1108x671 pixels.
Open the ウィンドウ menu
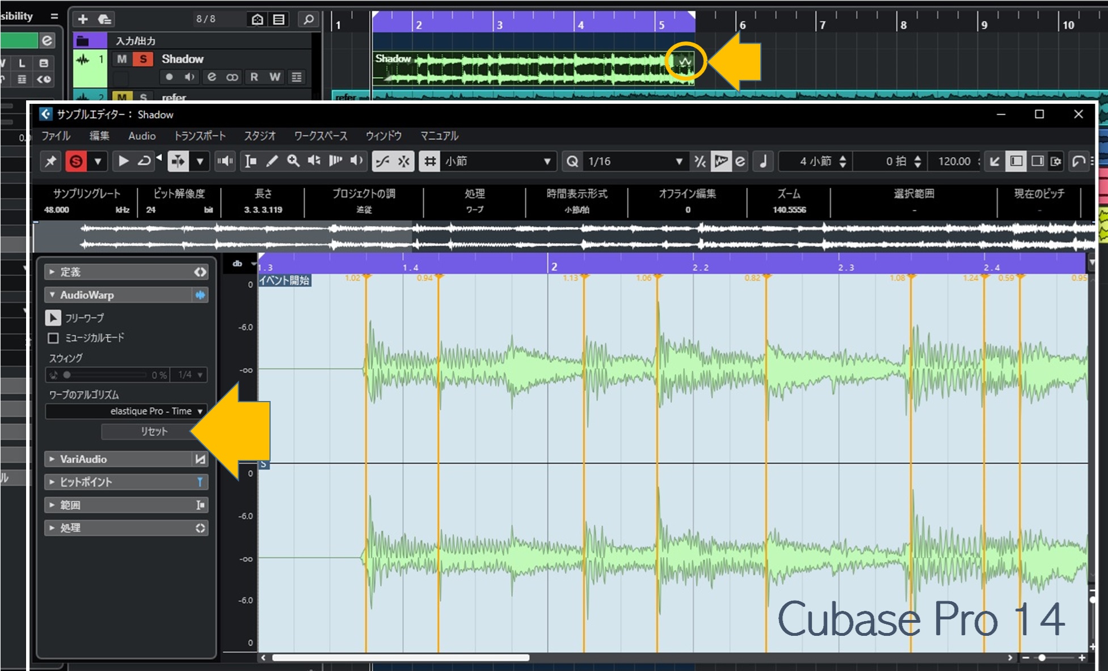tap(384, 136)
